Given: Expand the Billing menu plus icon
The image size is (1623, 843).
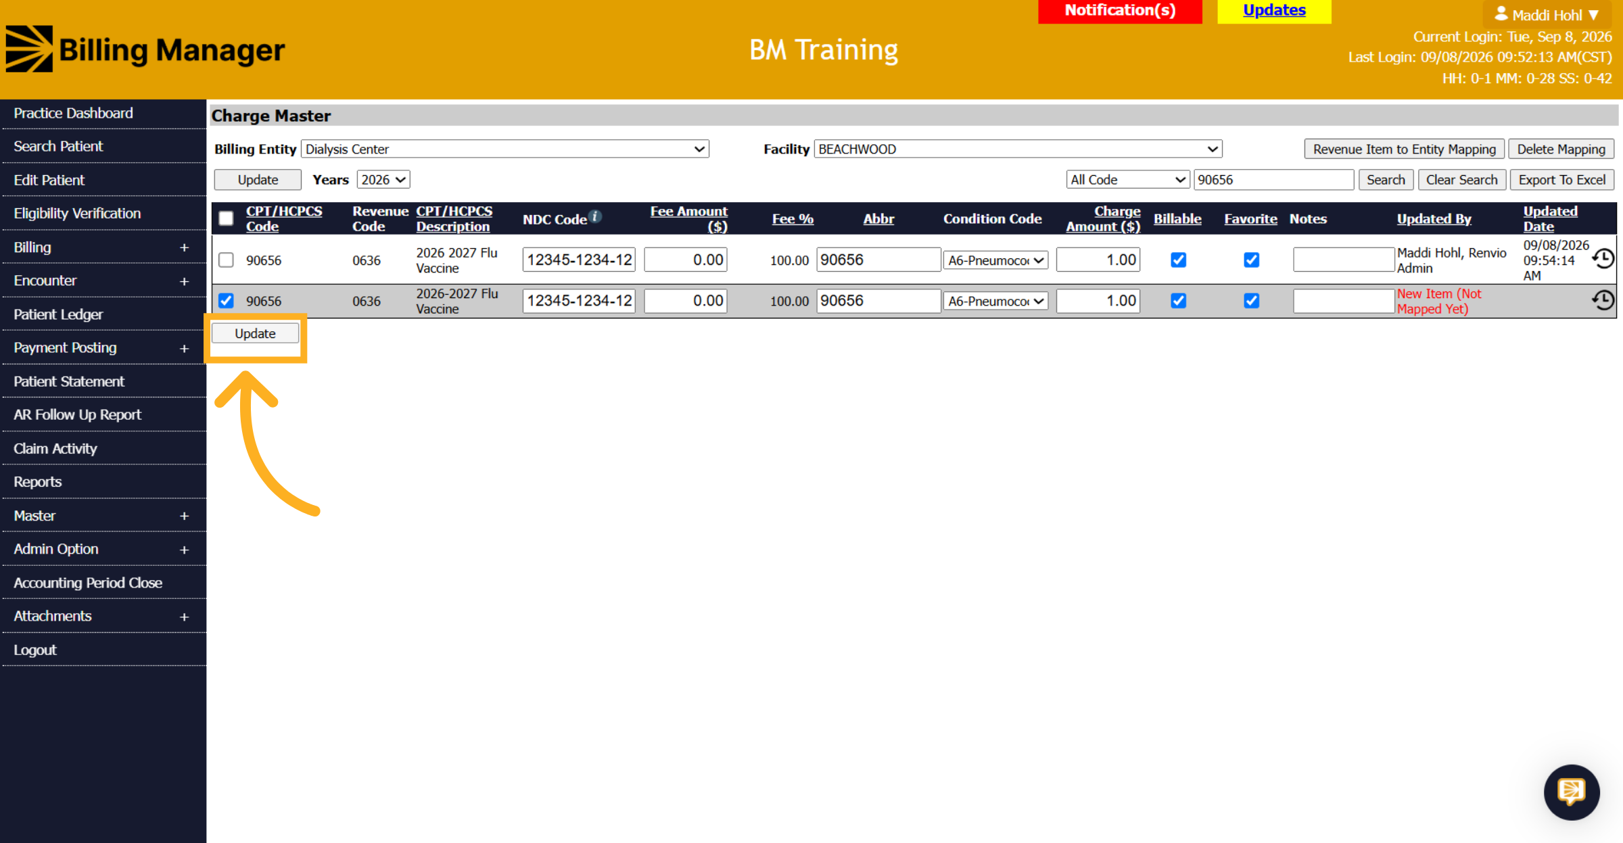Looking at the screenshot, I should pyautogui.click(x=184, y=247).
